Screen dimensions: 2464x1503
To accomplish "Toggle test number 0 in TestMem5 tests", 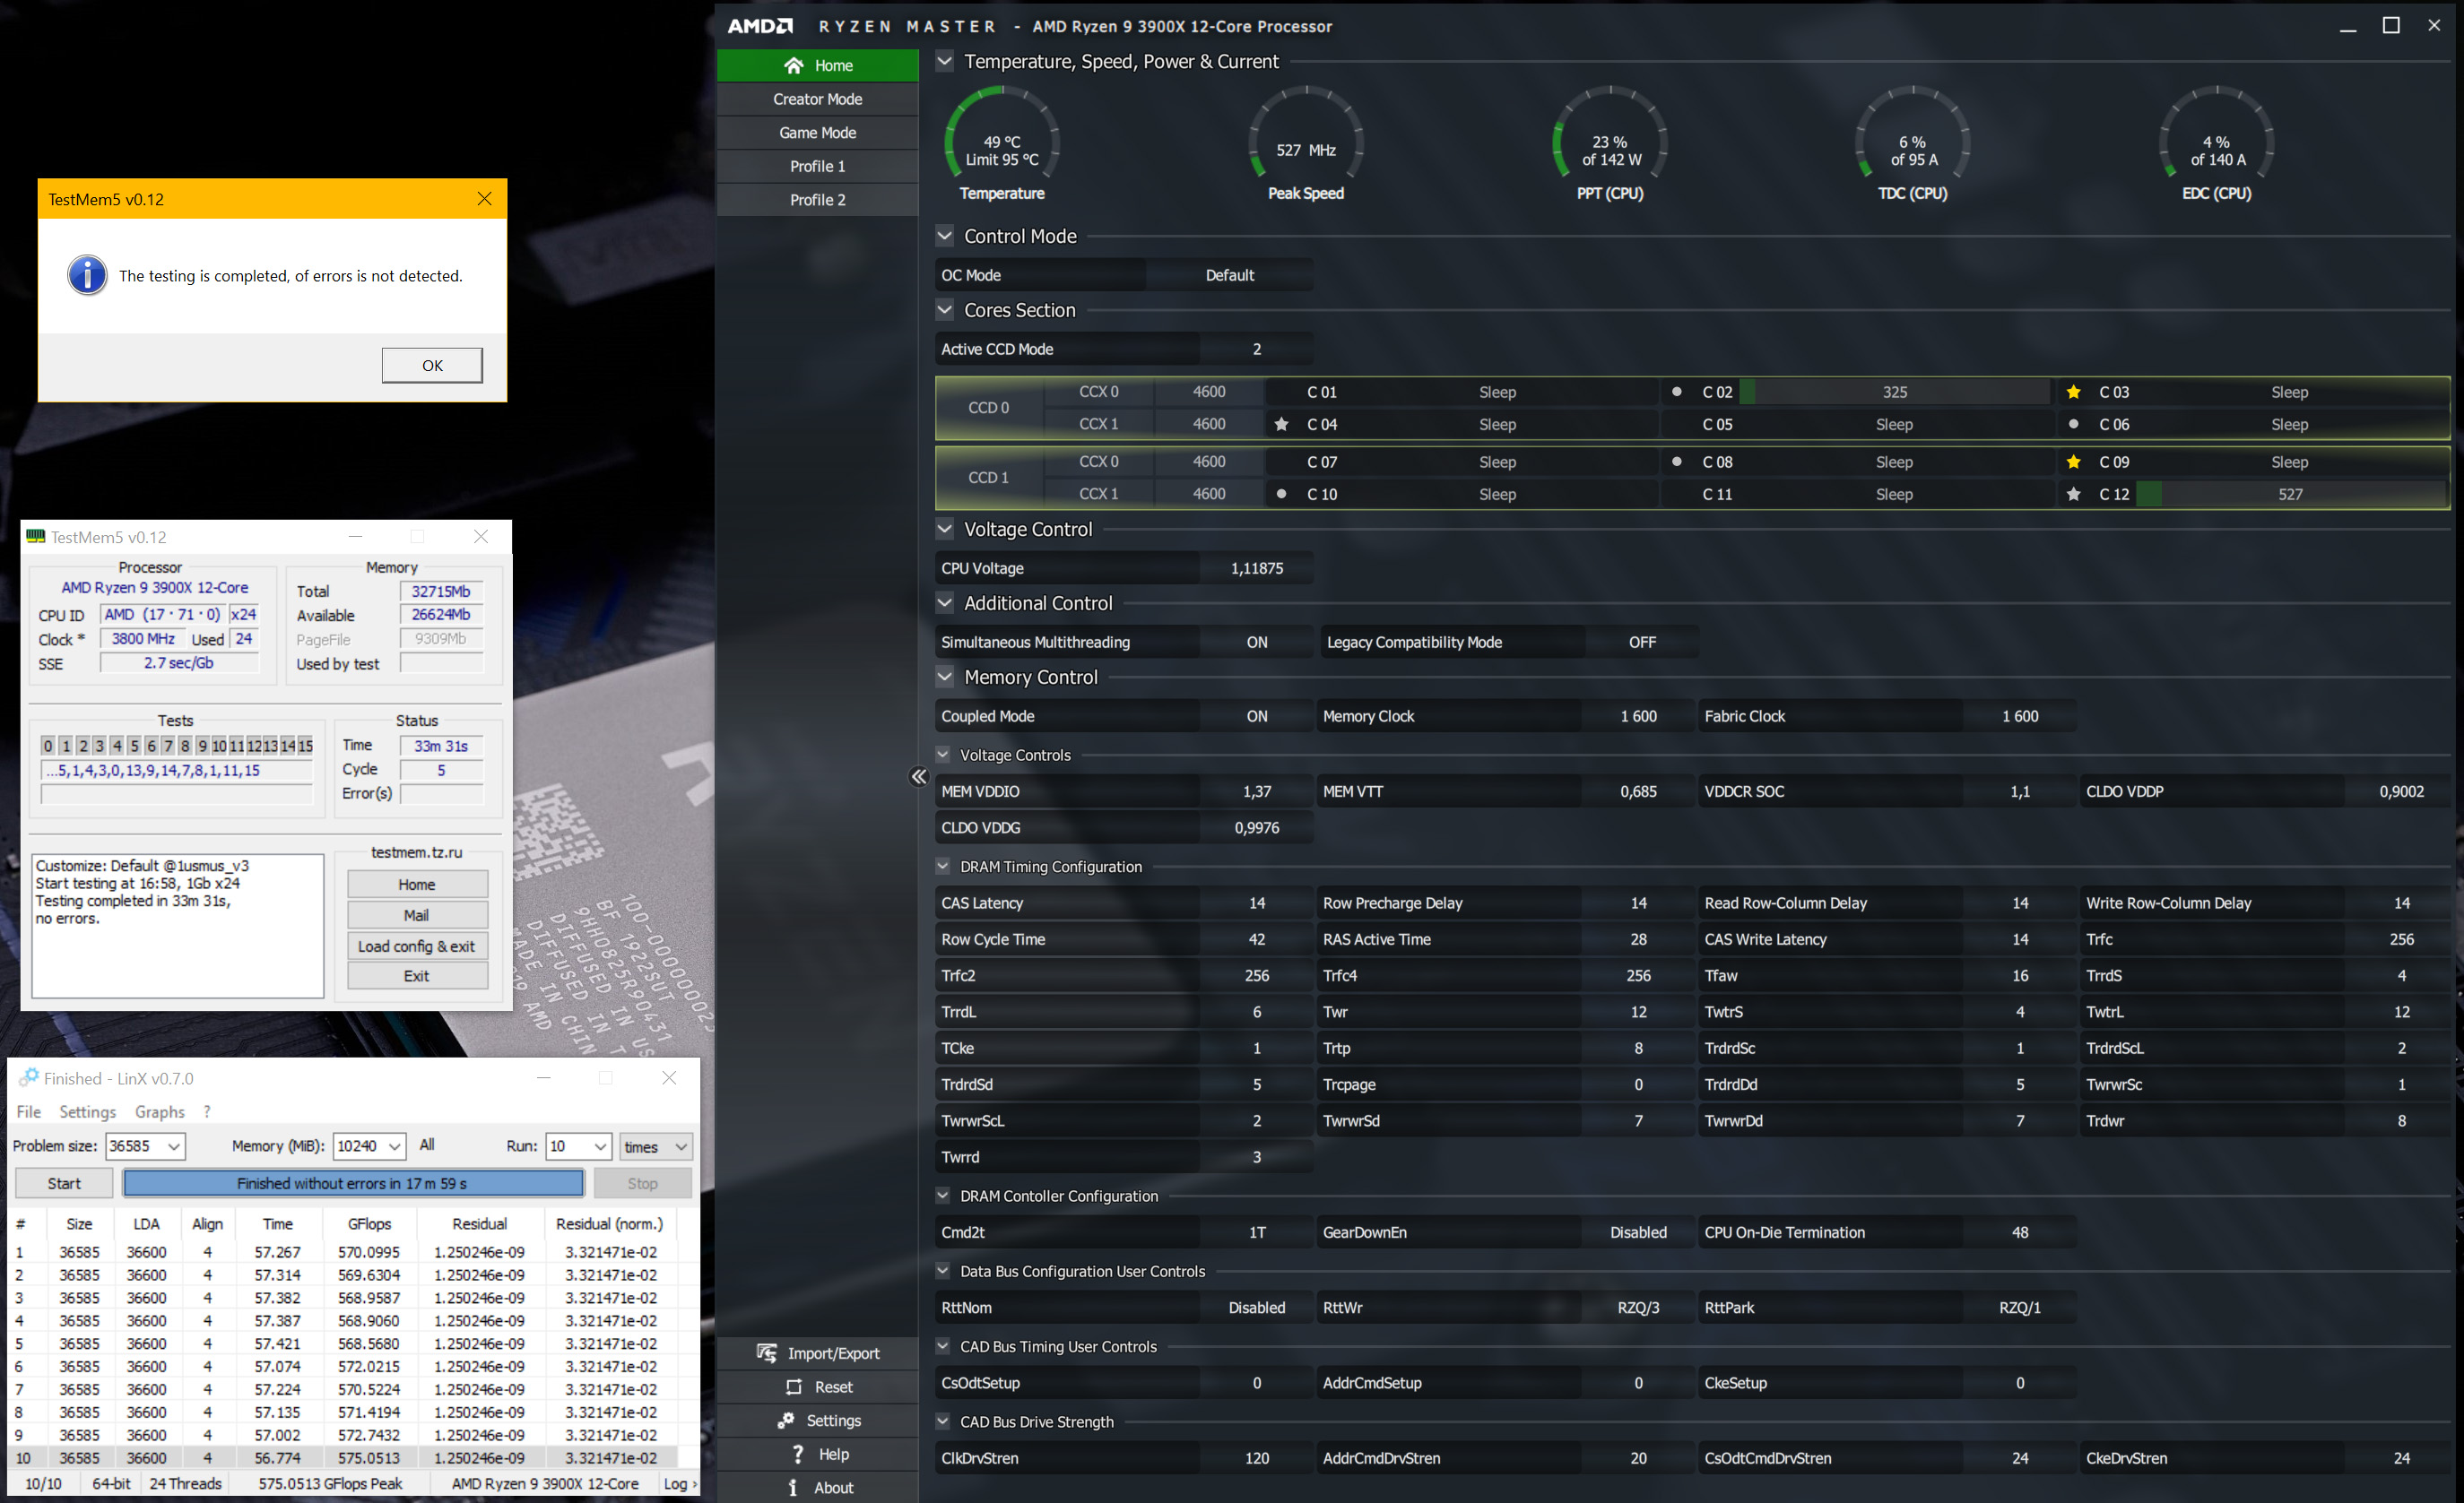I will point(48,746).
